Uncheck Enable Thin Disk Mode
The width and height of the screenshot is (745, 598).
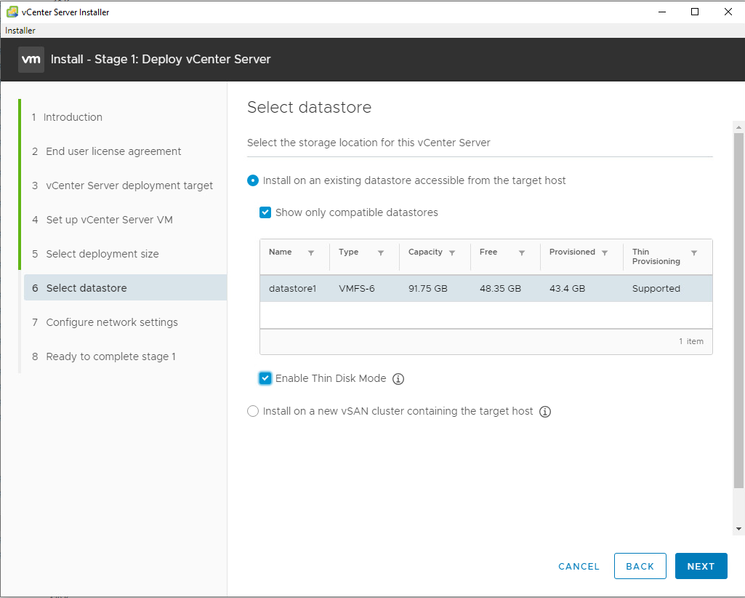tap(265, 379)
